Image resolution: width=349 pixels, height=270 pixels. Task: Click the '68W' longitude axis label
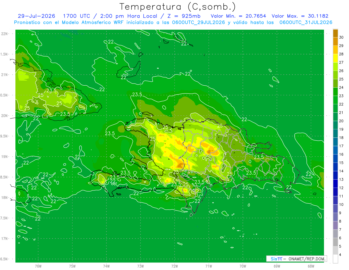point(311,266)
